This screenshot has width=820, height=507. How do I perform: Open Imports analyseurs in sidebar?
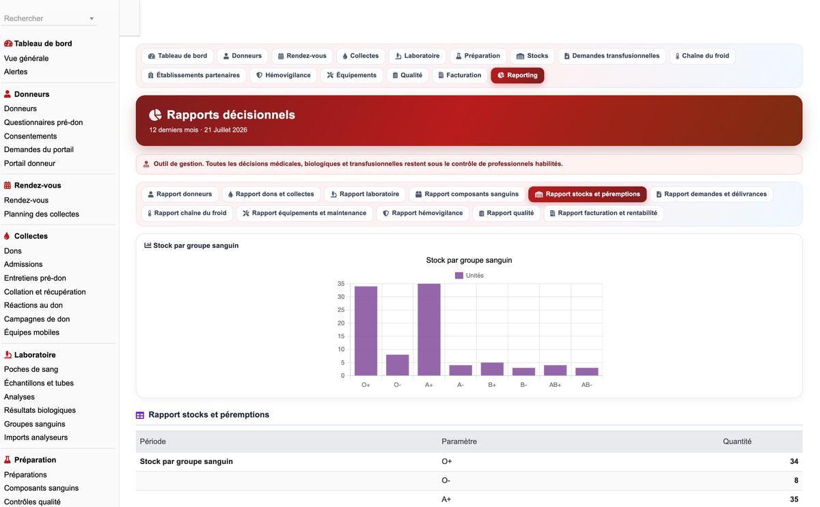tap(36, 438)
